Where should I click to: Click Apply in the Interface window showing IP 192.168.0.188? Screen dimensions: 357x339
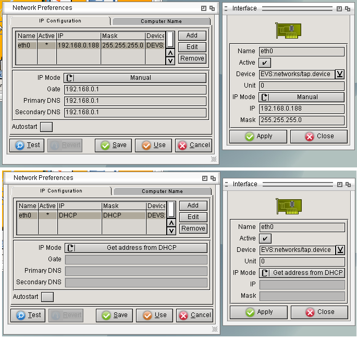tap(258, 136)
